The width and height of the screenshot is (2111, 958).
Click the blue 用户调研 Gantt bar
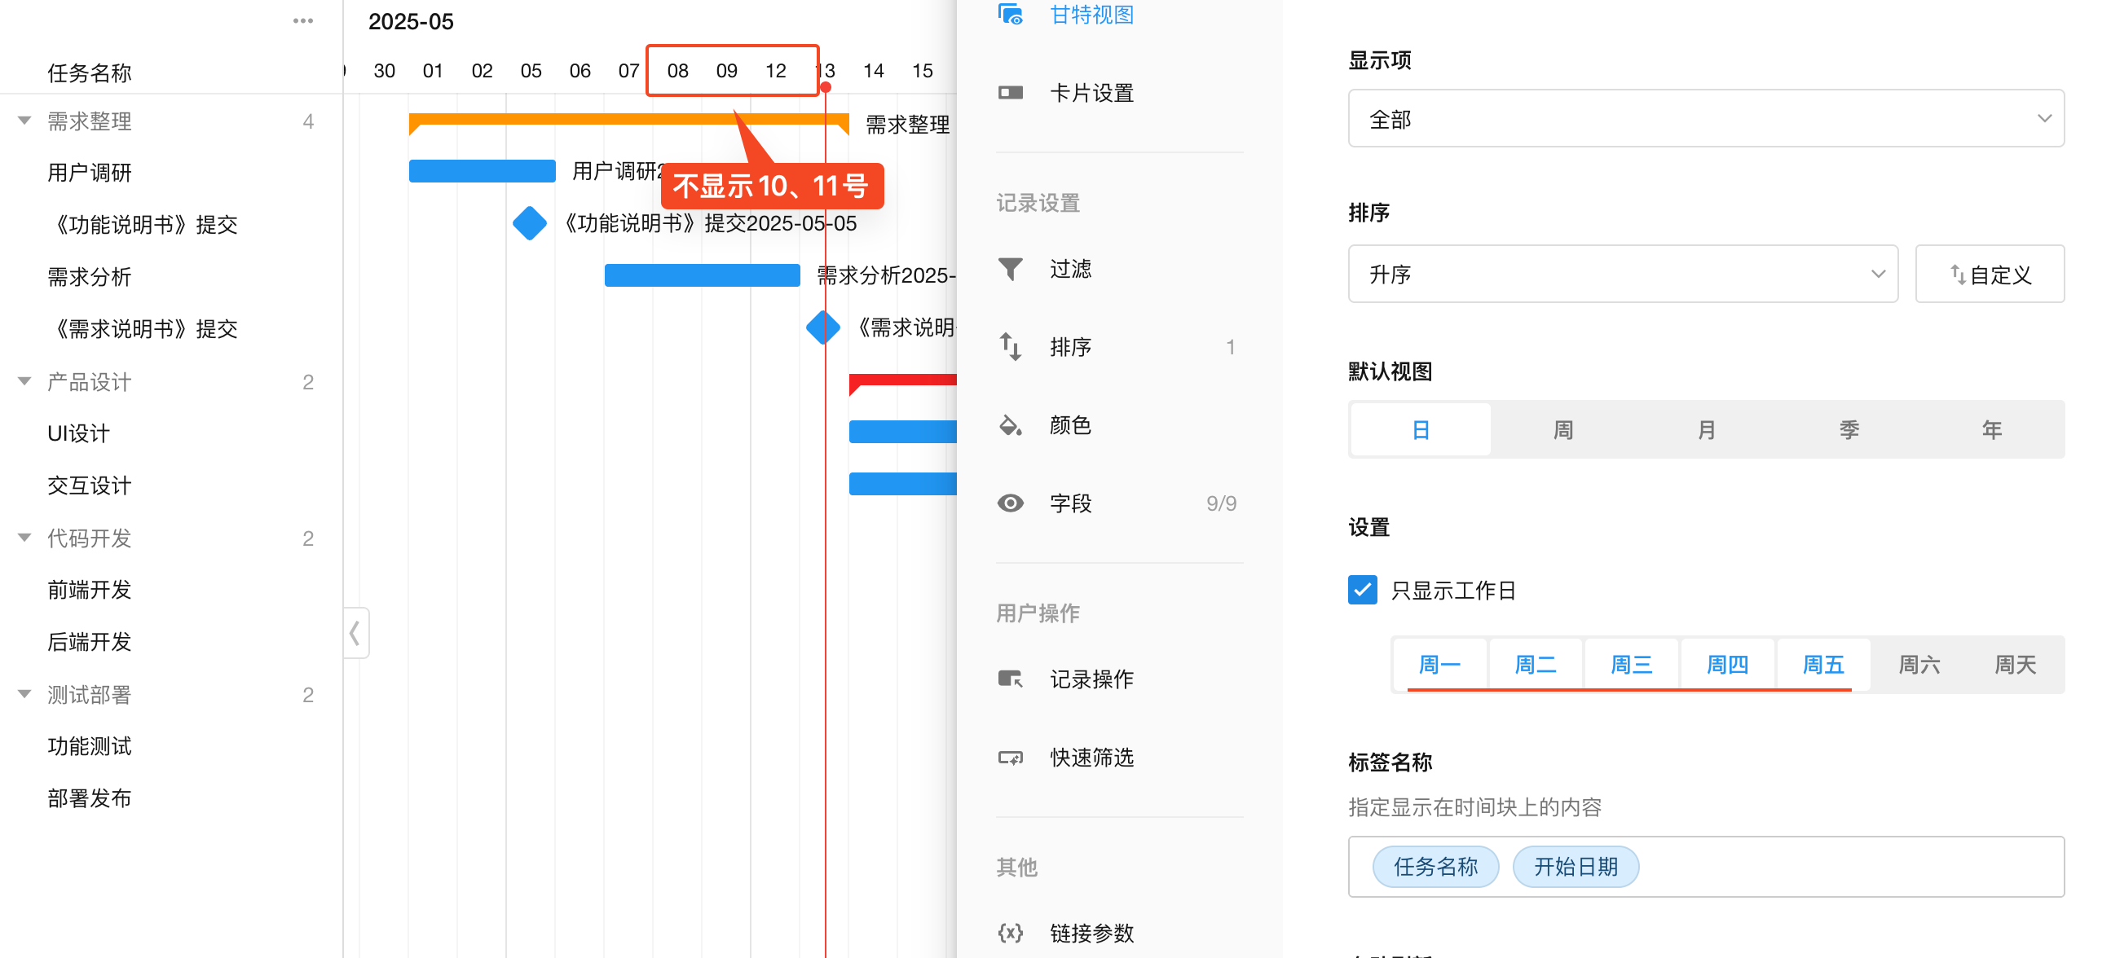point(482,171)
